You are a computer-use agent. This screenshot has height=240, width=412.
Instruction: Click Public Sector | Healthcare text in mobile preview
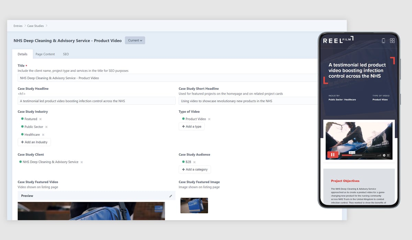coord(342,100)
